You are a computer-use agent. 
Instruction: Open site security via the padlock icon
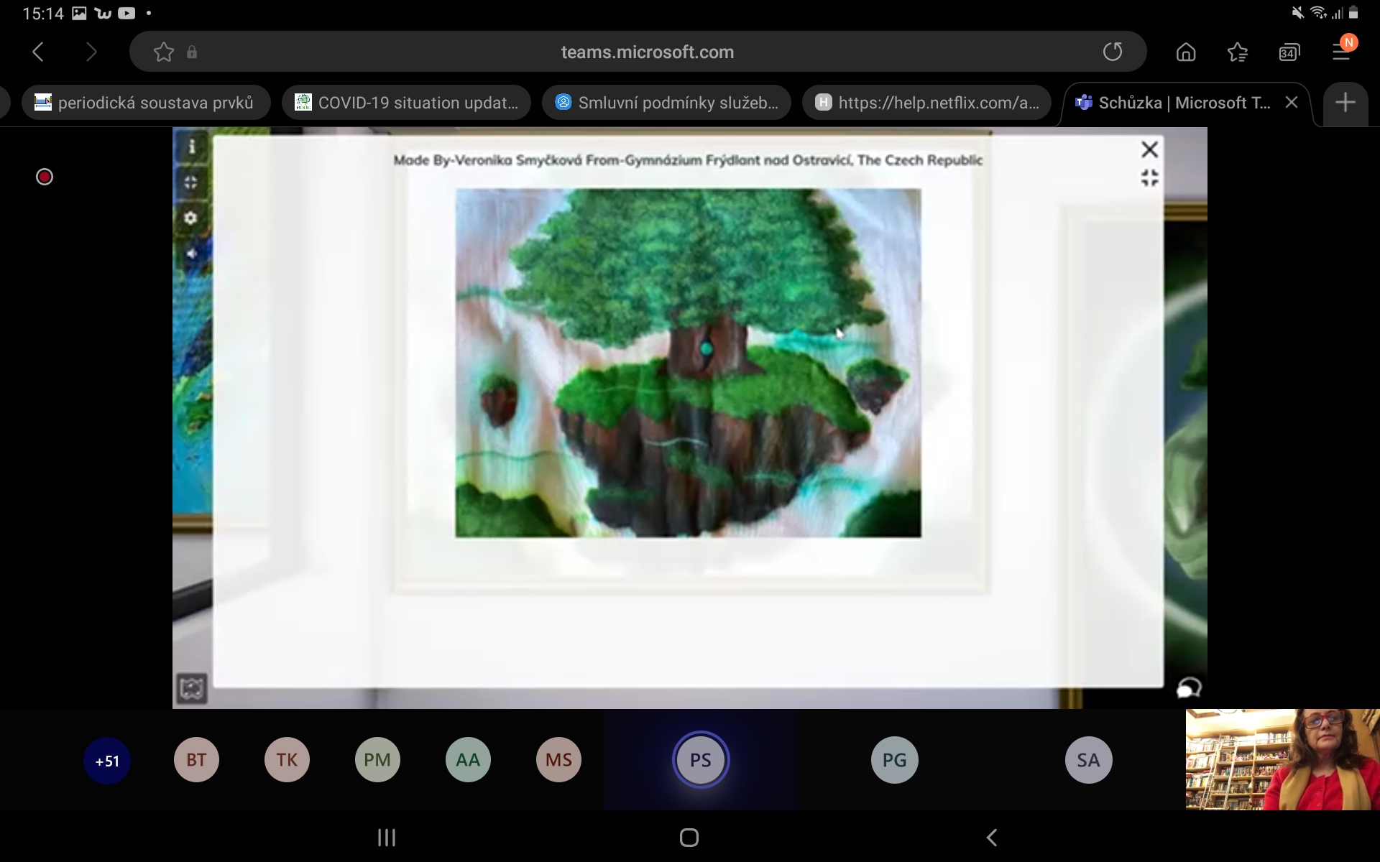(x=192, y=52)
